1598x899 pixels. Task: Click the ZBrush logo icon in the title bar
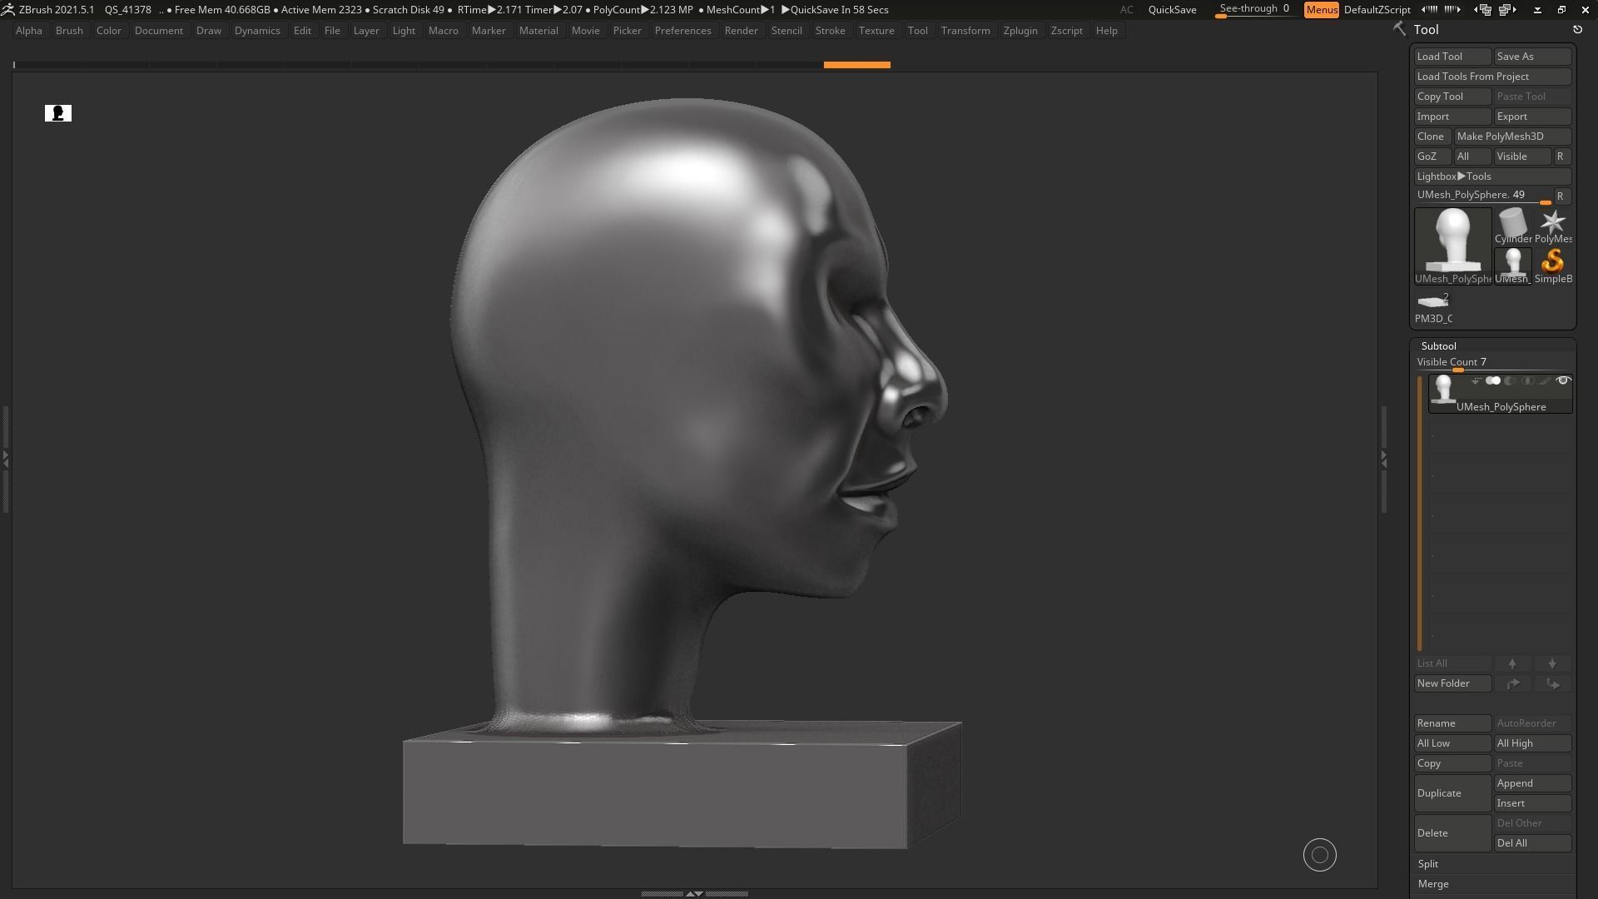point(7,10)
